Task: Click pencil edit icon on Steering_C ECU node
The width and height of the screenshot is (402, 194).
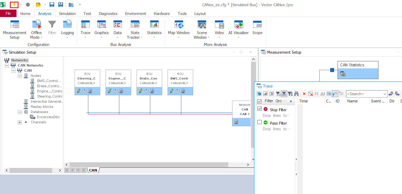Action: [79, 91]
